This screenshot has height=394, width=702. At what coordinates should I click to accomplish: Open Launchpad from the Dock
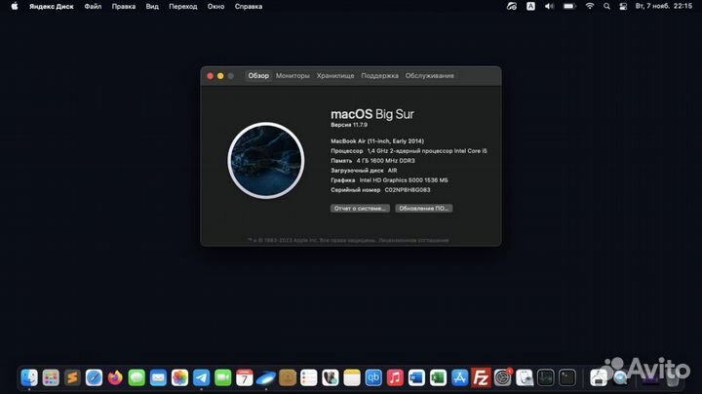coord(51,377)
